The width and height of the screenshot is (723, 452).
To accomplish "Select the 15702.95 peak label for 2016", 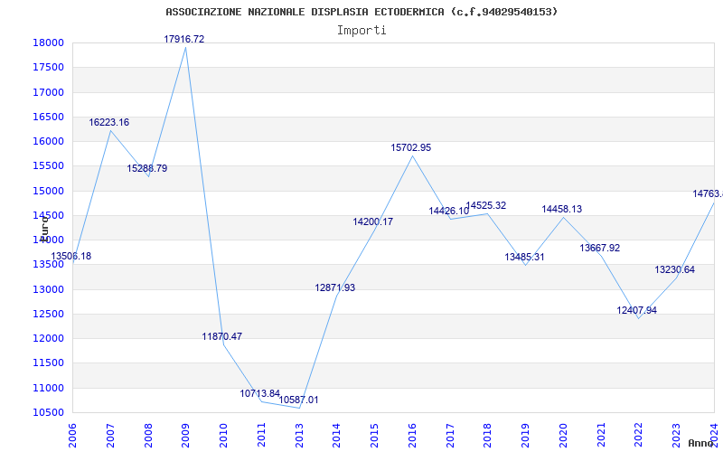I will pos(411,147).
